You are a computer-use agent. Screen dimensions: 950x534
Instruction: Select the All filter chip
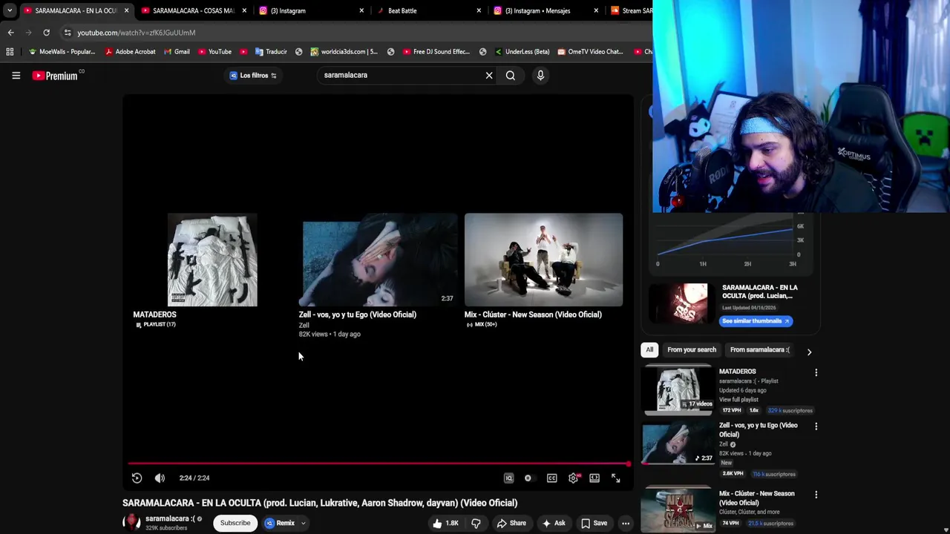click(x=649, y=350)
